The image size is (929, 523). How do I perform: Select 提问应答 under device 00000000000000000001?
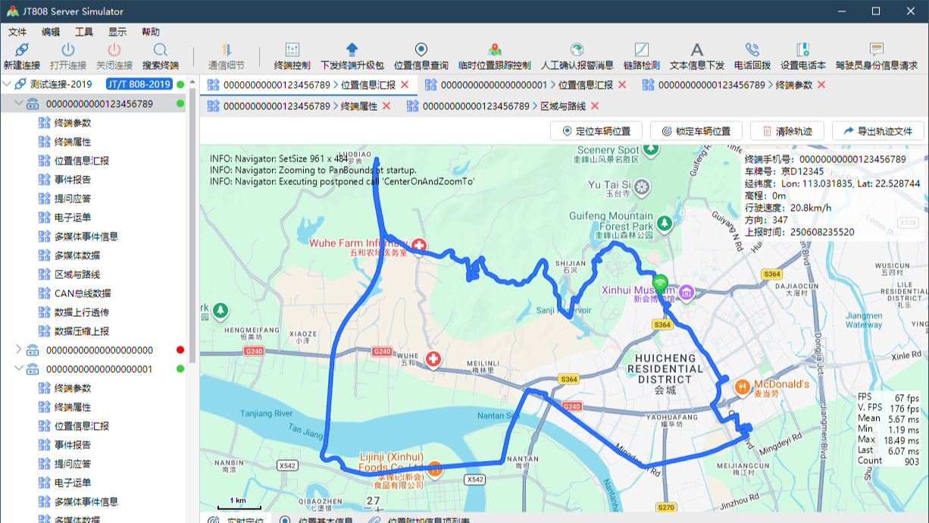pos(73,464)
